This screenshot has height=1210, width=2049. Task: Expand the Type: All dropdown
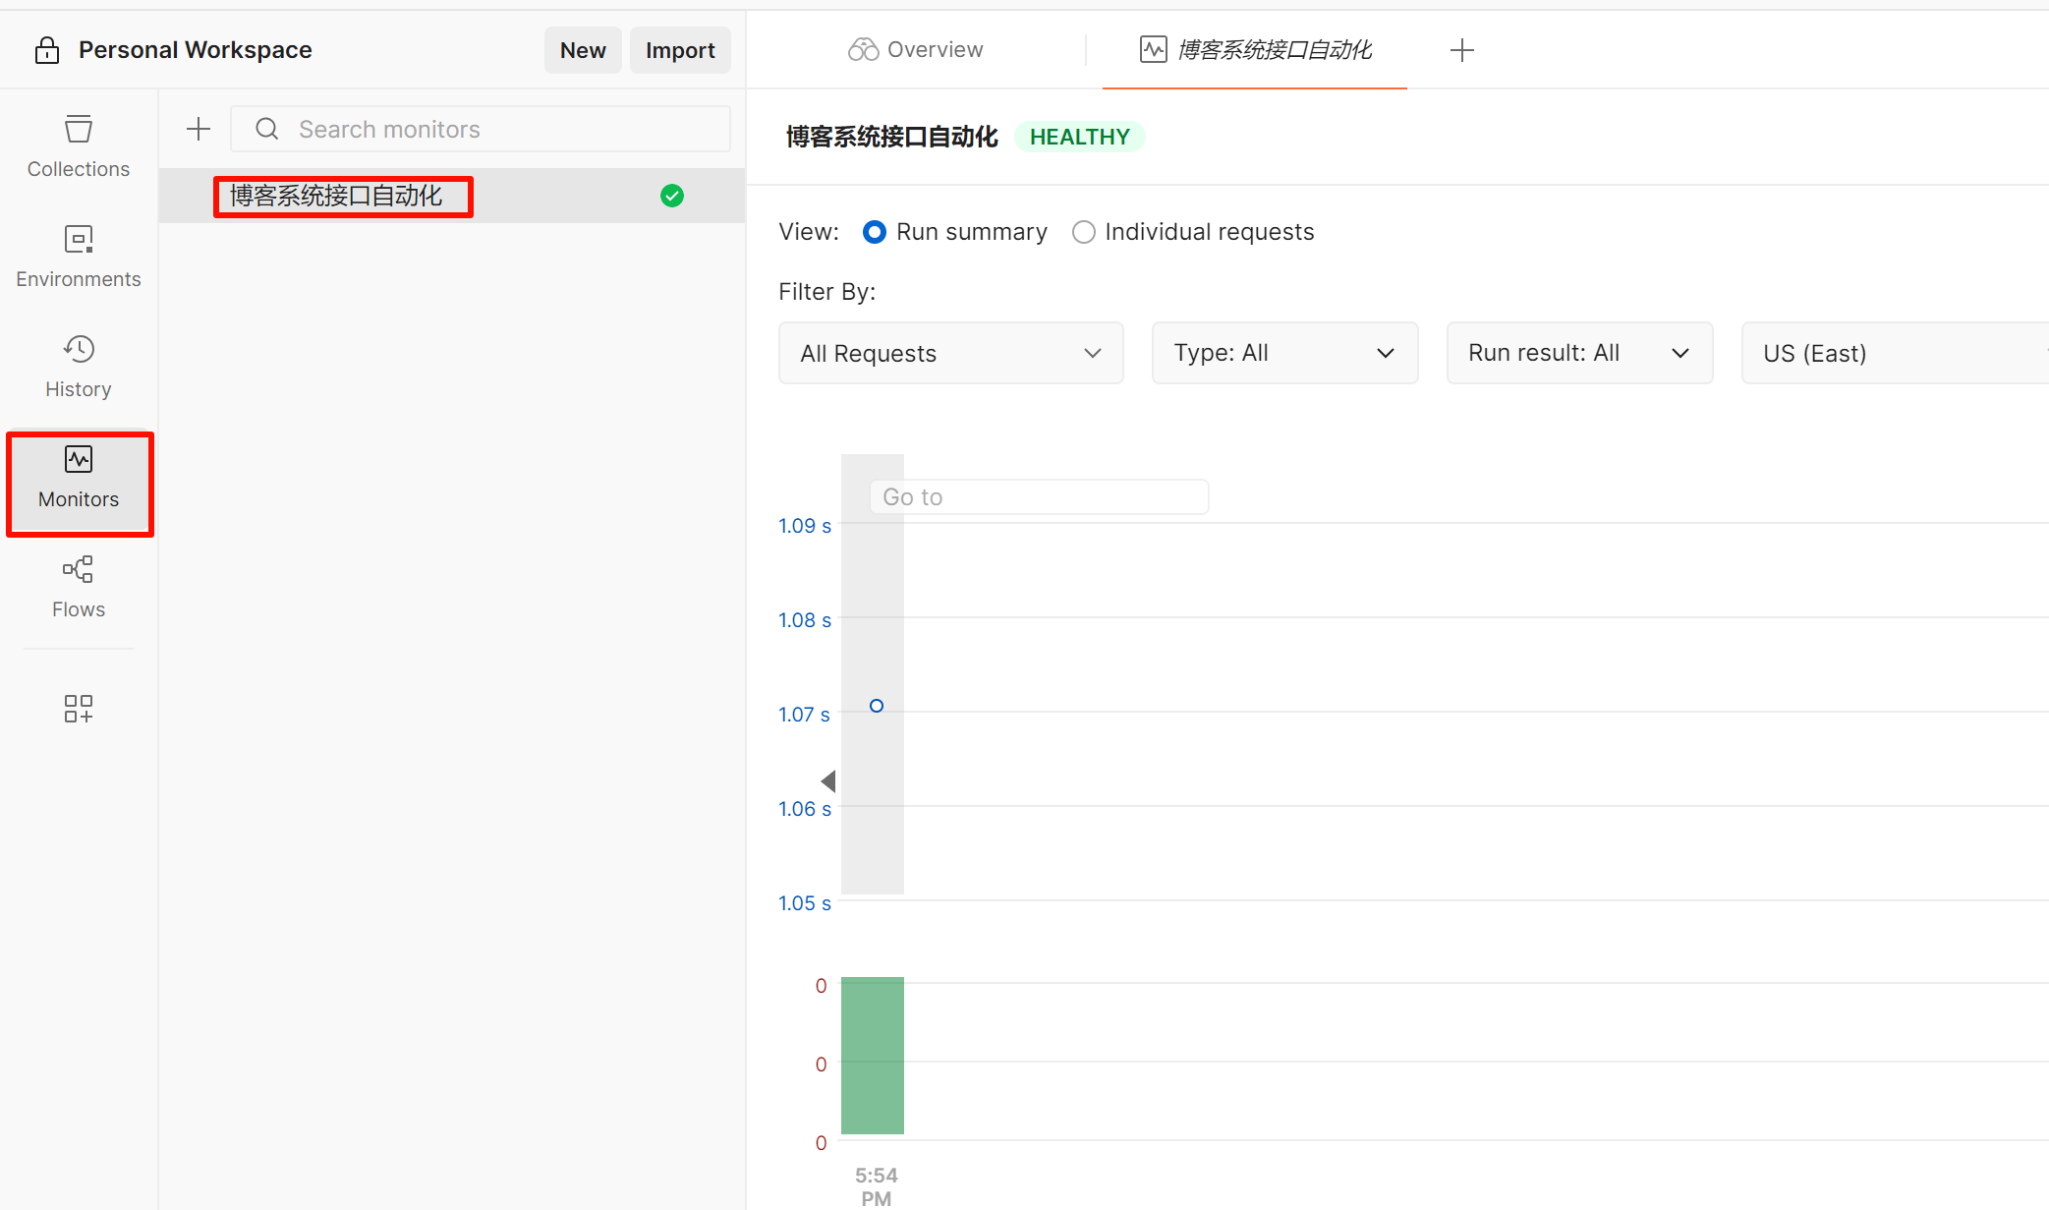[1283, 353]
